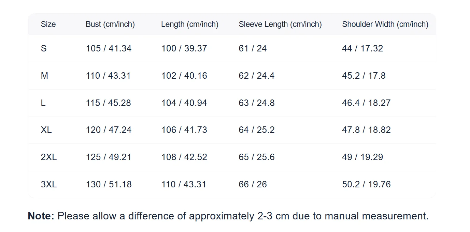This screenshot has height=232, width=470.
Task: Click the bold Note: label
Action: [x=41, y=216]
